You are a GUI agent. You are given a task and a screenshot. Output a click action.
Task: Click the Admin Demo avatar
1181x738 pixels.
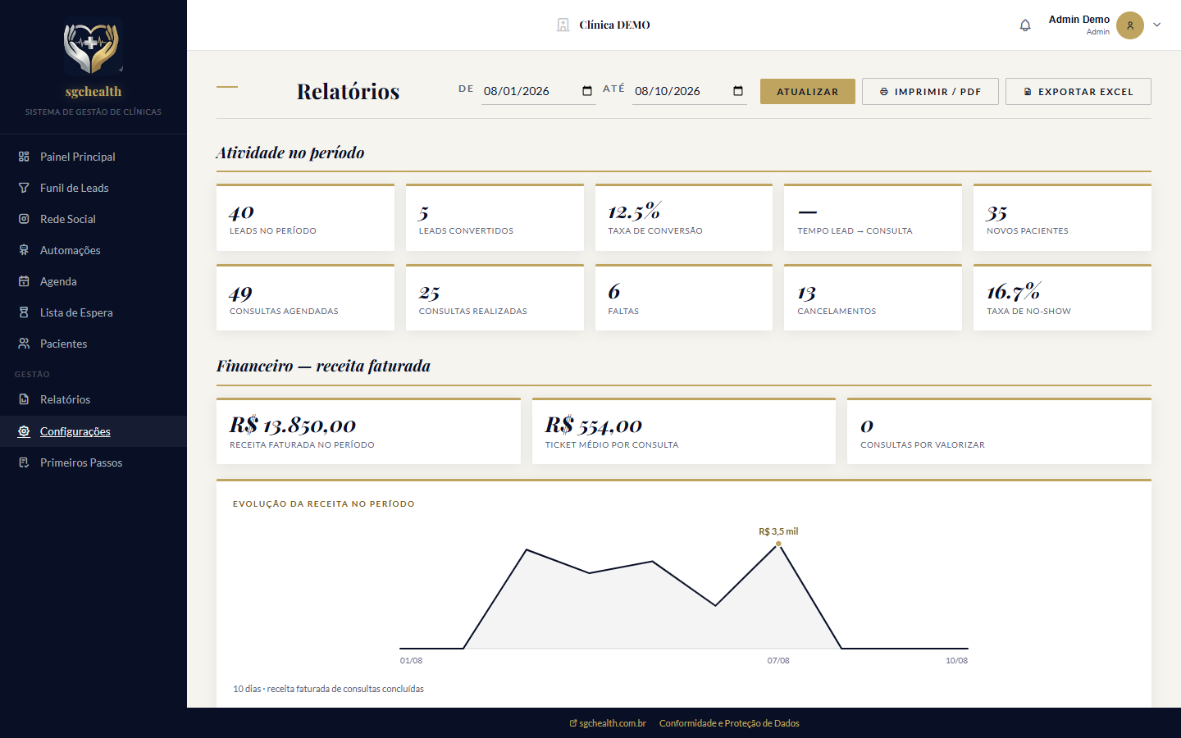click(1130, 25)
